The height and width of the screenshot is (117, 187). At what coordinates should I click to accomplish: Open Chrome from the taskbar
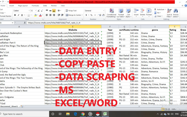(x=83, y=114)
